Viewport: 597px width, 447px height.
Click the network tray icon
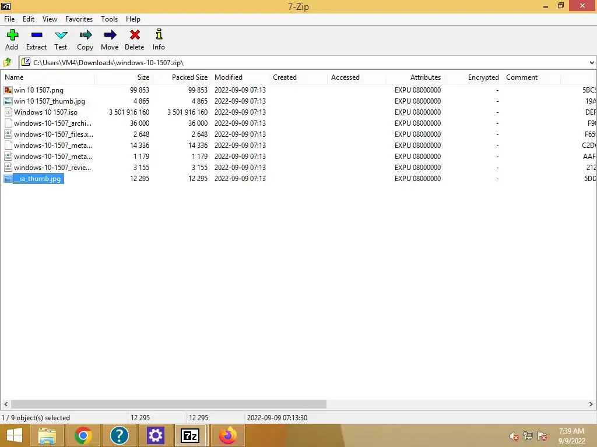coord(528,436)
